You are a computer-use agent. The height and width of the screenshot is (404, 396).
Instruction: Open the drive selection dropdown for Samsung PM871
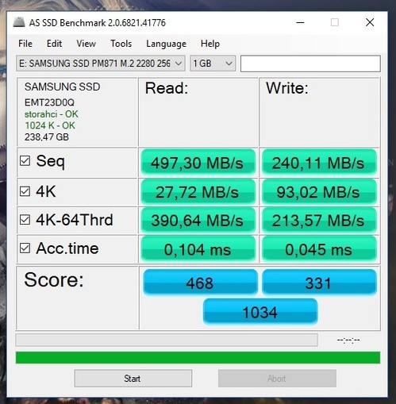click(x=101, y=63)
